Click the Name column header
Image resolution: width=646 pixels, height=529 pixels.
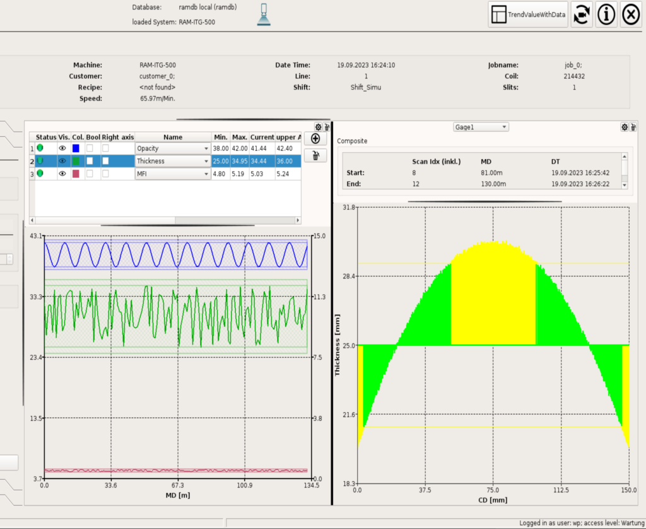coord(172,137)
